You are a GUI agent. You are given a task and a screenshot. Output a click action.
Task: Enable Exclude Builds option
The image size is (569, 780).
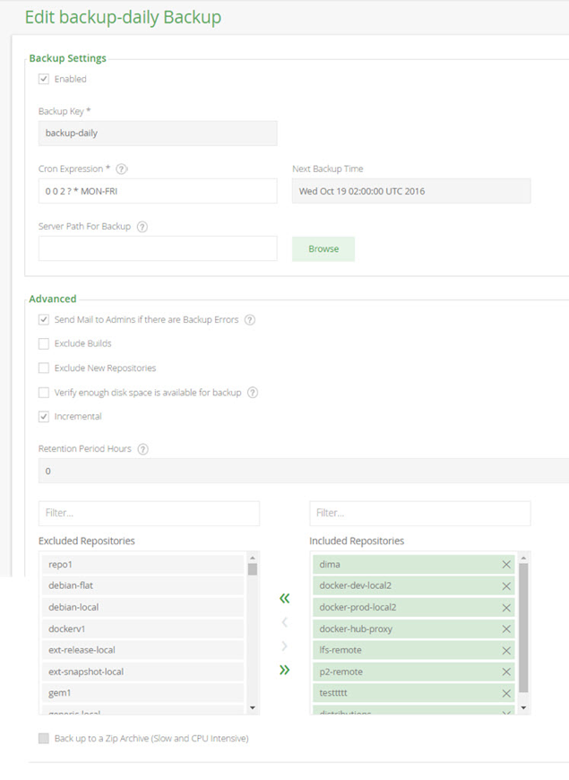point(44,343)
